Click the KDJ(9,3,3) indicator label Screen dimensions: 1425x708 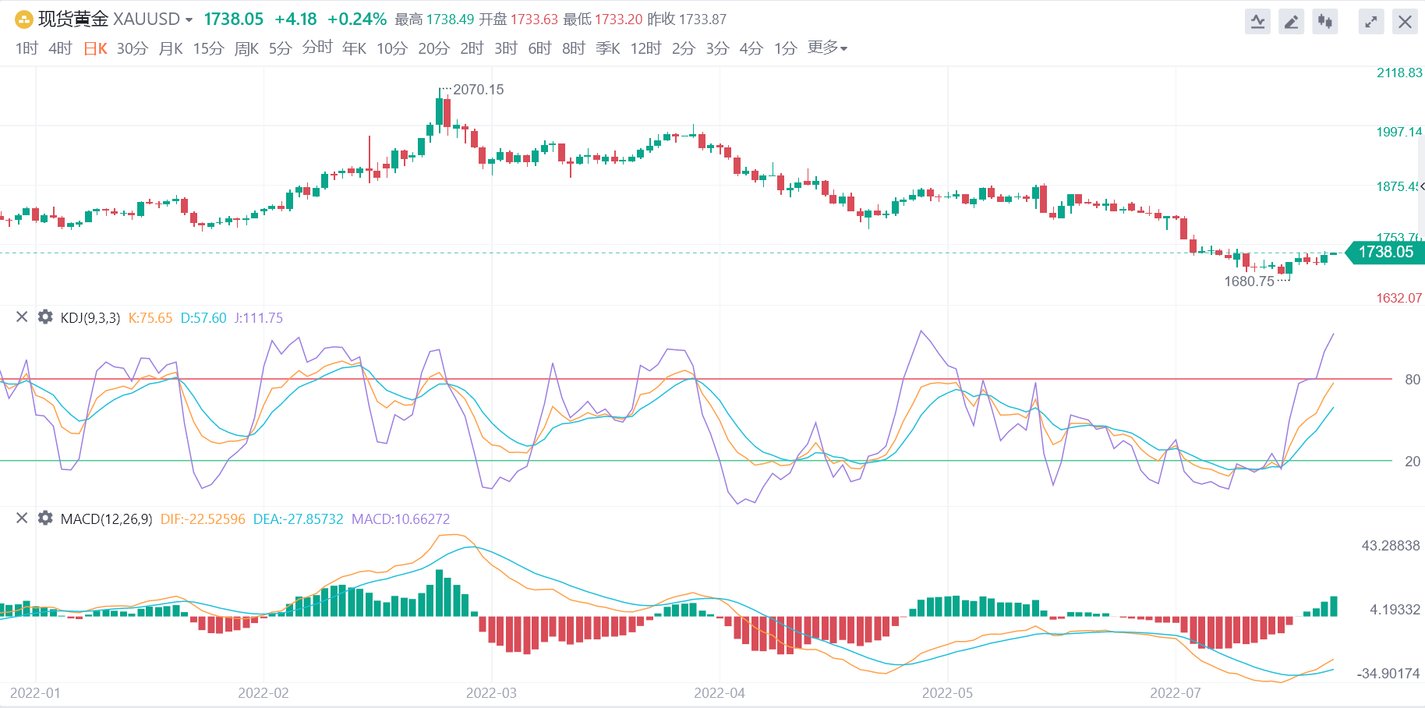point(90,317)
